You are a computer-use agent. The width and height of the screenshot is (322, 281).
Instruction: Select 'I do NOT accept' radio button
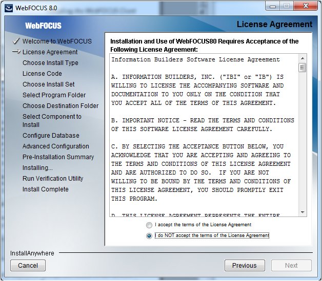coord(149,236)
